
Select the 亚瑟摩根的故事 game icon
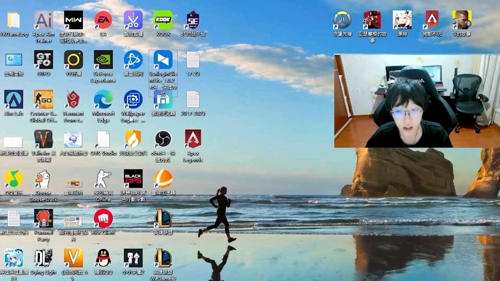(x=372, y=20)
